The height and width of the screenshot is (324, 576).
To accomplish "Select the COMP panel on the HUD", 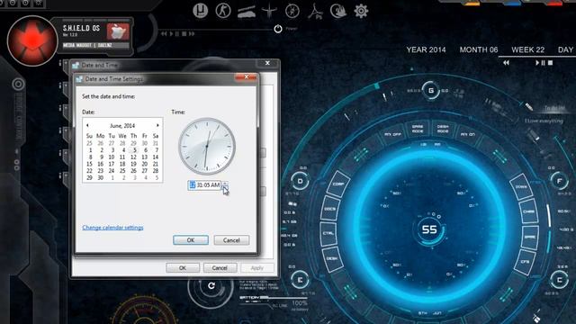I will [x=338, y=184].
